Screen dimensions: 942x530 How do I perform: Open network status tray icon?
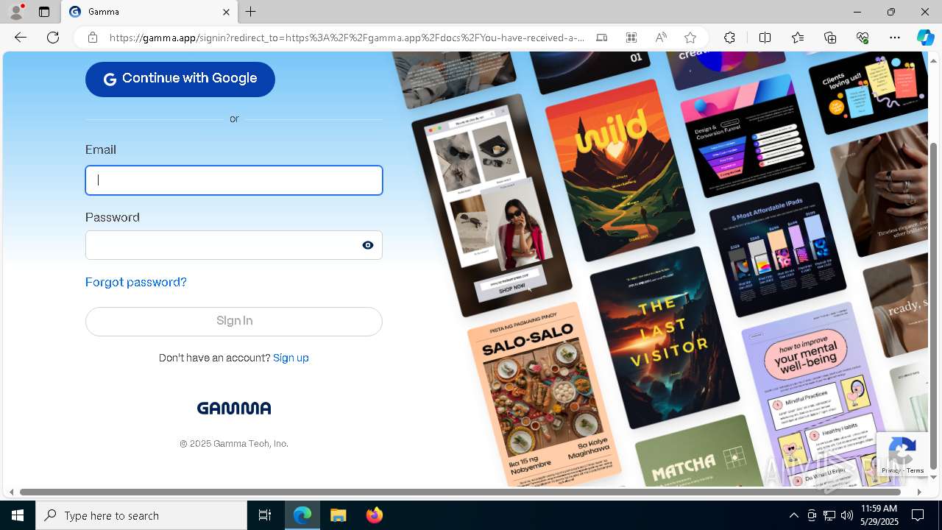pos(829,515)
